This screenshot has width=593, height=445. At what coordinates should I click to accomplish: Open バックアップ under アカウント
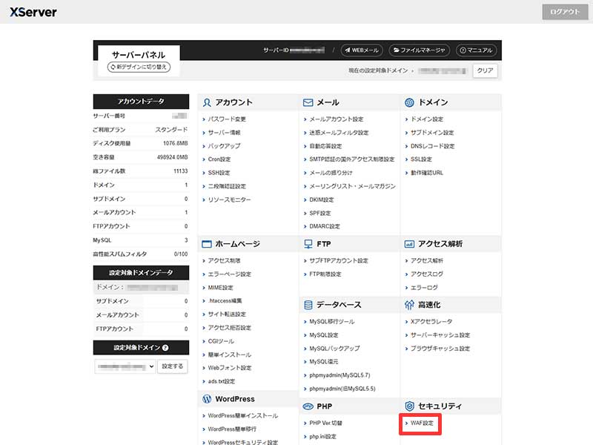click(x=224, y=146)
